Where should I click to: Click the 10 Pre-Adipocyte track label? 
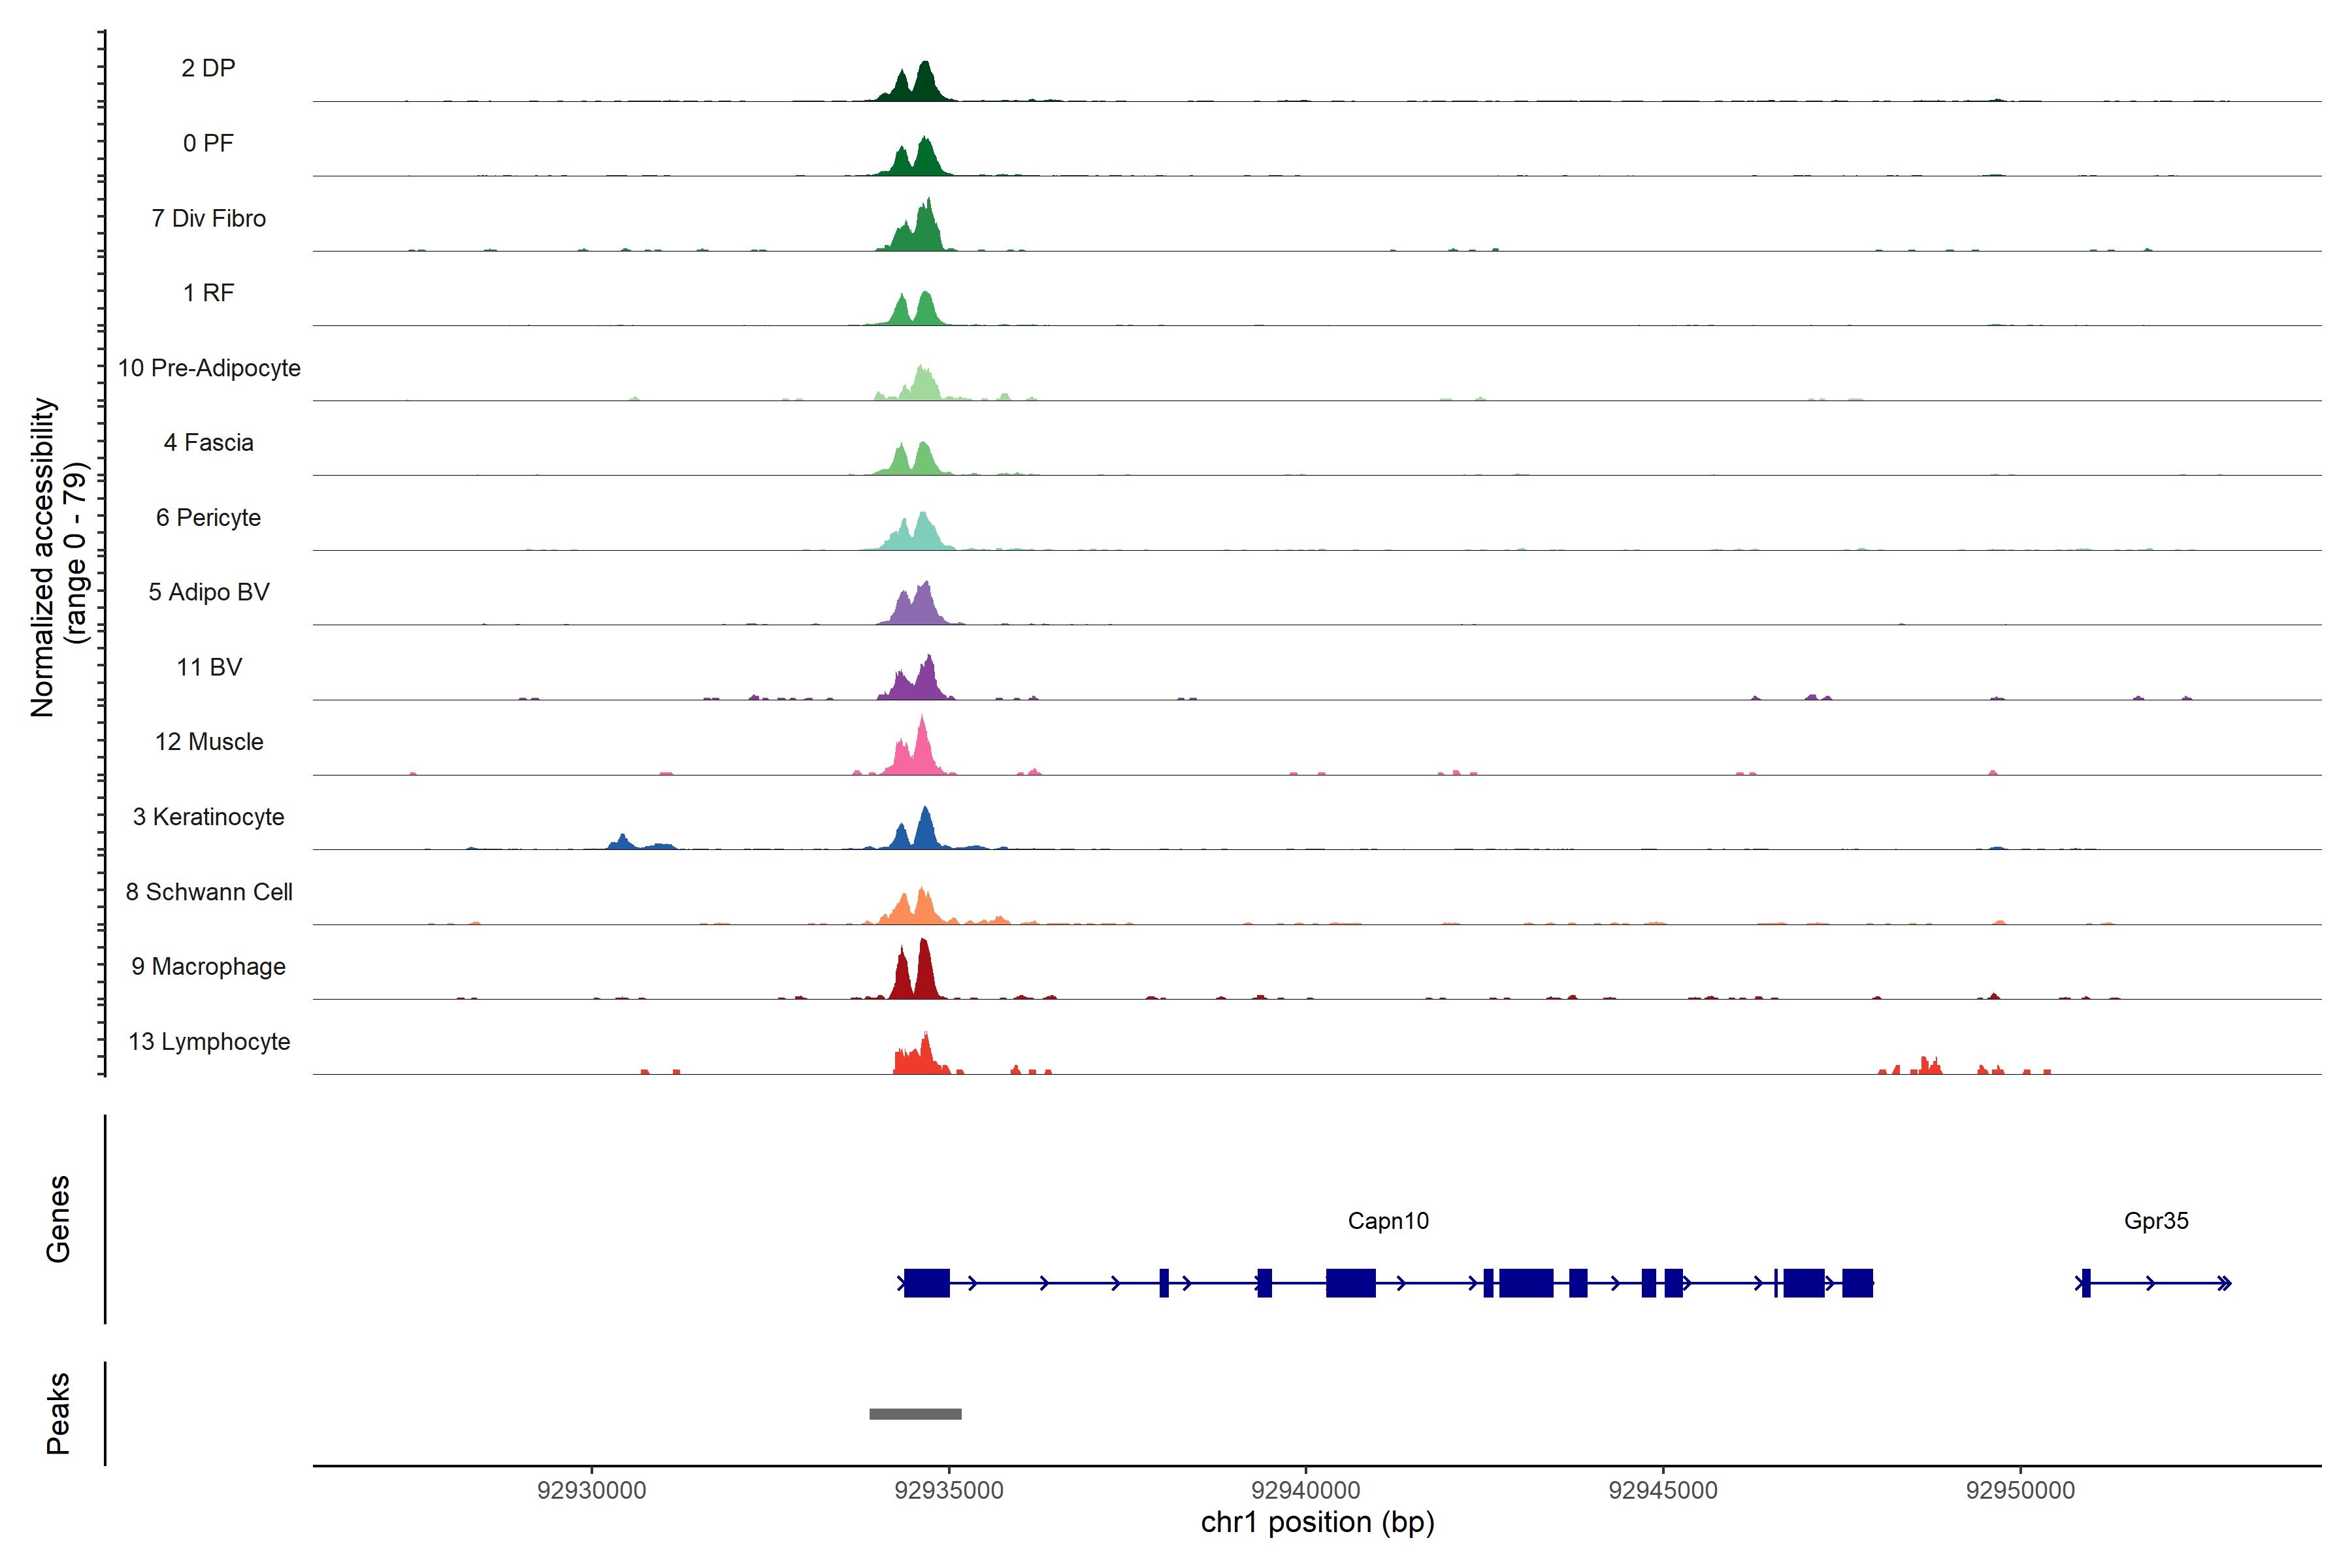pyautogui.click(x=209, y=368)
